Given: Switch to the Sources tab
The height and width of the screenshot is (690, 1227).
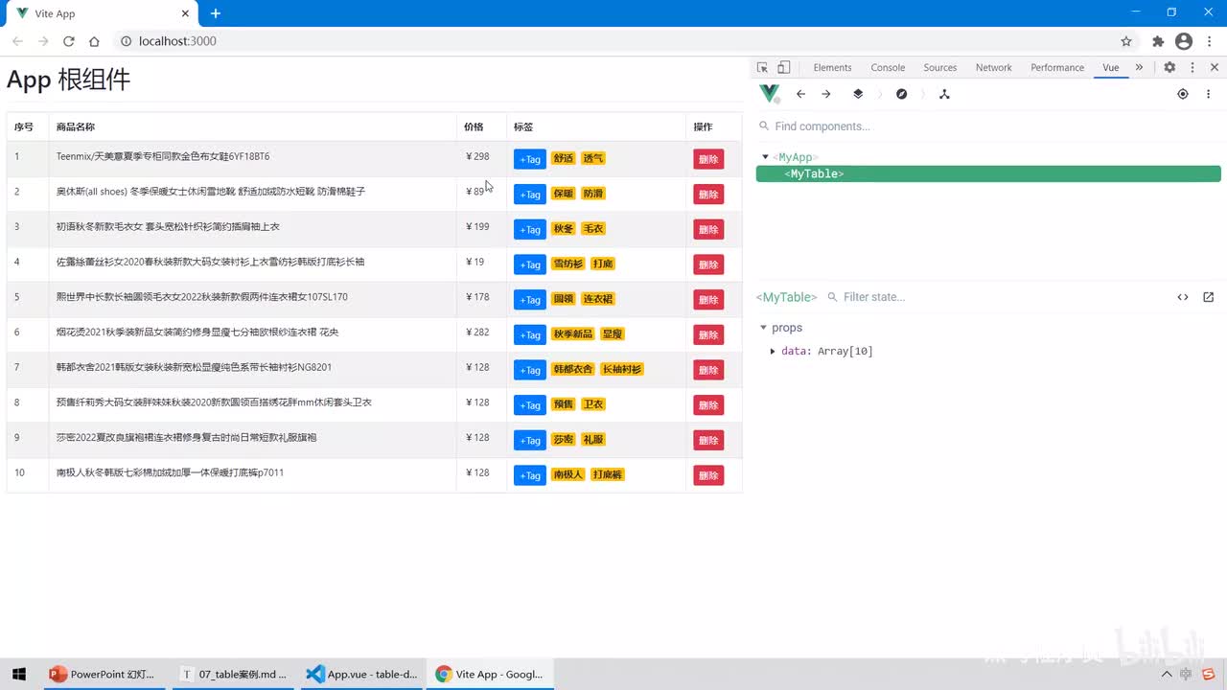Looking at the screenshot, I should pyautogui.click(x=940, y=67).
